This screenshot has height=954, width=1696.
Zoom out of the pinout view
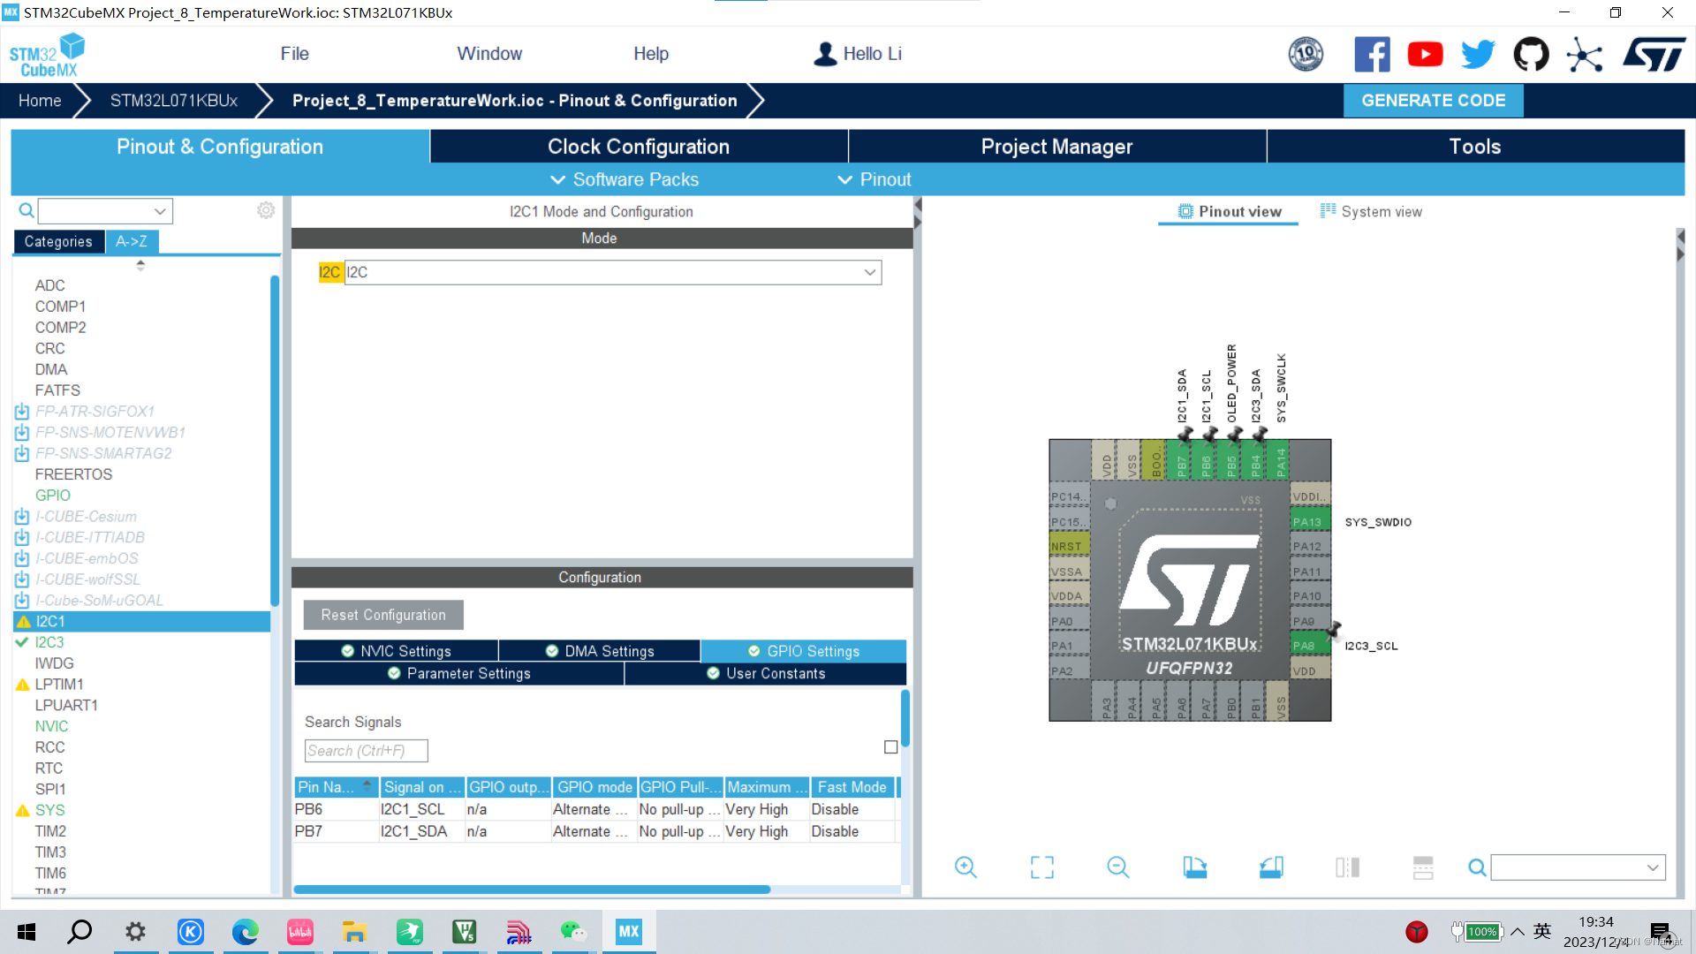[x=1118, y=867]
